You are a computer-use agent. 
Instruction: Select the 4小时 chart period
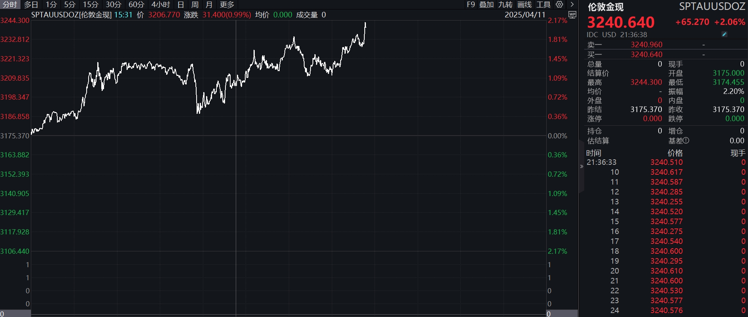161,5
